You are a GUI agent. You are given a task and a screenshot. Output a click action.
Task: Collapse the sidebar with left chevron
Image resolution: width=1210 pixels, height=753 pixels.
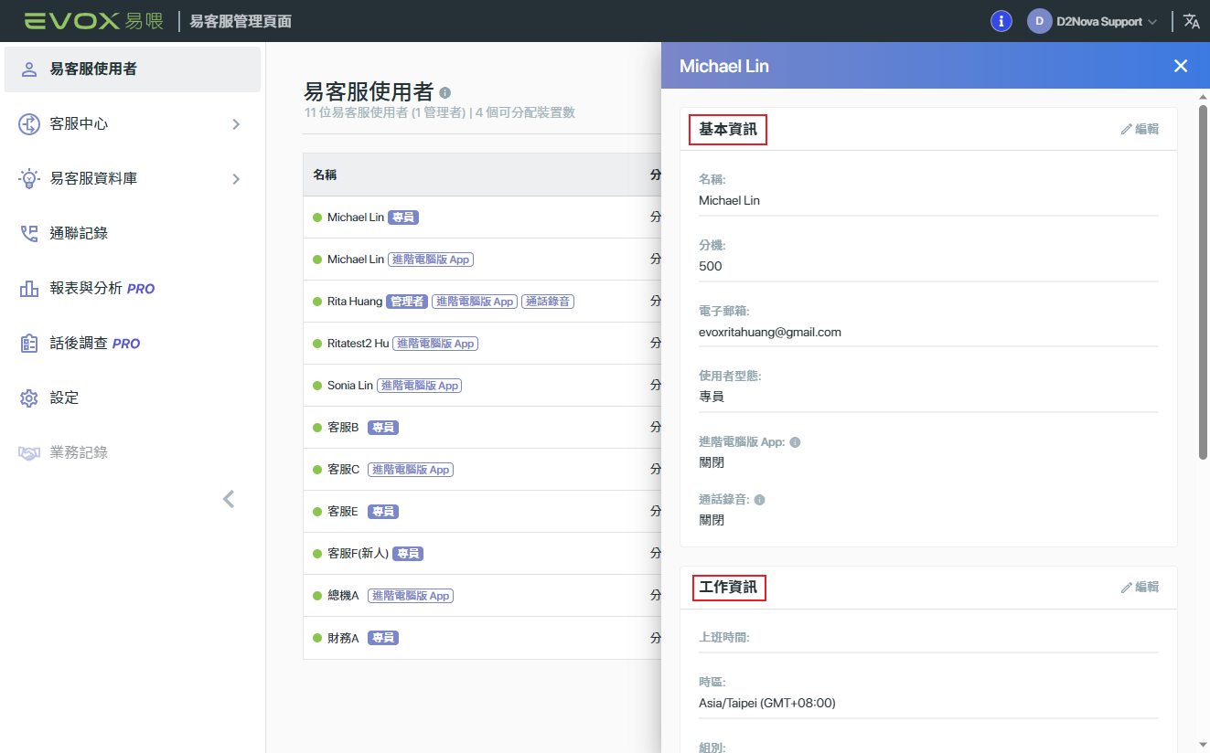229,499
